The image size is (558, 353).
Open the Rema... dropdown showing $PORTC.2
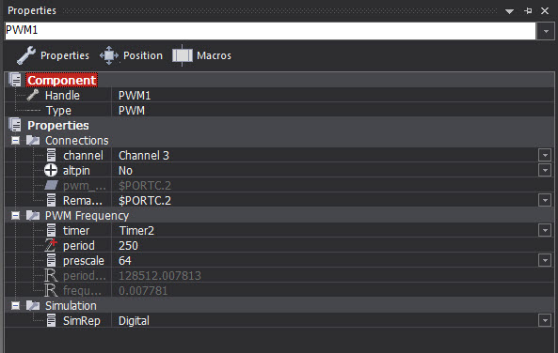(x=545, y=200)
